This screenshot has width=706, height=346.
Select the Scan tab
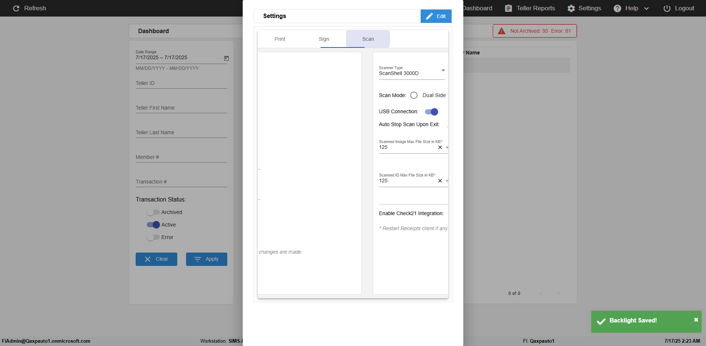coord(368,39)
